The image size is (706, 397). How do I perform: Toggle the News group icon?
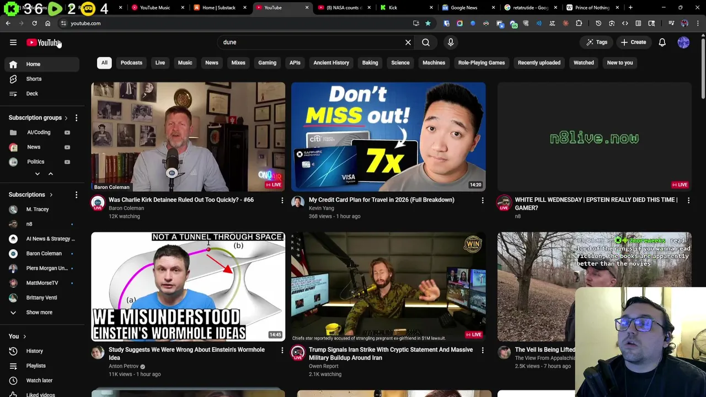67,147
